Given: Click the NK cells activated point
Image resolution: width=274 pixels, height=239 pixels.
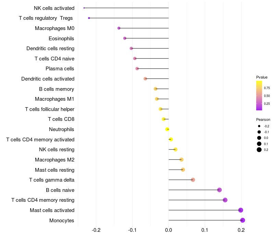Looking at the screenshot, I should [x=84, y=8].
